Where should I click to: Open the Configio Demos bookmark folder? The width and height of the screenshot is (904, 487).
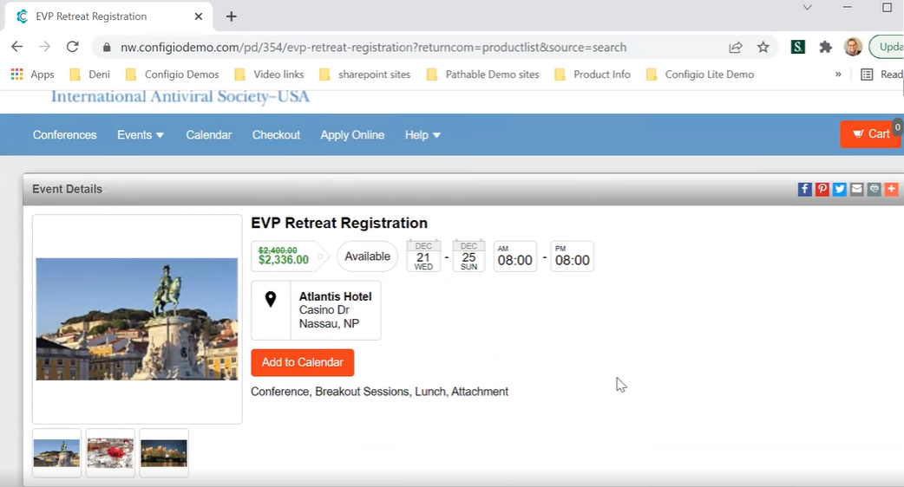[173, 75]
